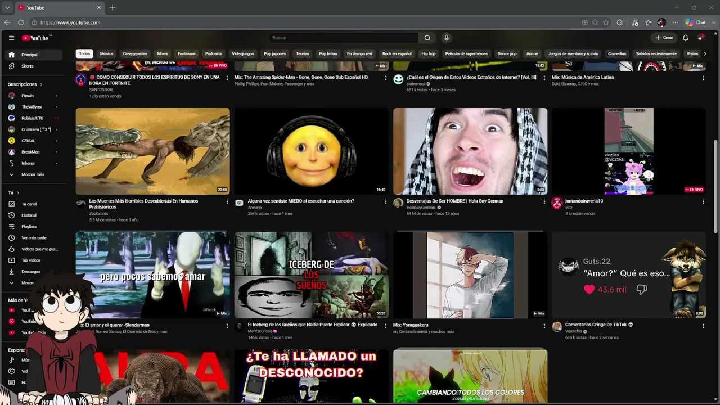Open Tus videos in the sidebar
The width and height of the screenshot is (720, 405).
point(34,260)
